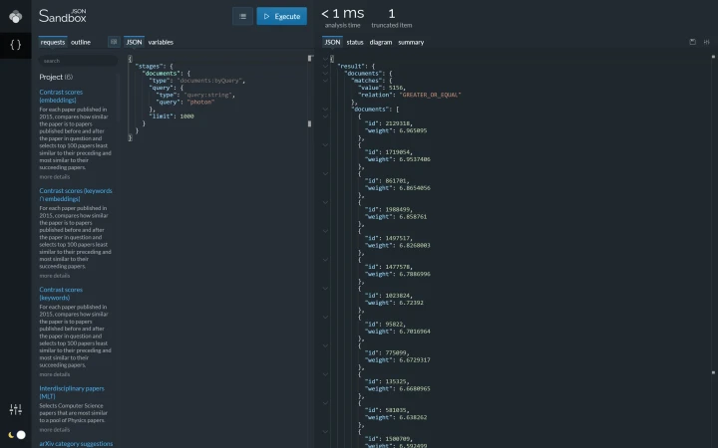
Task: Open the curly braces JSON sandbox sidebar icon
Action: click(16, 45)
